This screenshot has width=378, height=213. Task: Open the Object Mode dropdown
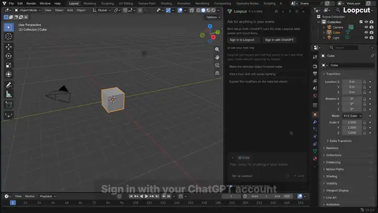click(x=27, y=10)
